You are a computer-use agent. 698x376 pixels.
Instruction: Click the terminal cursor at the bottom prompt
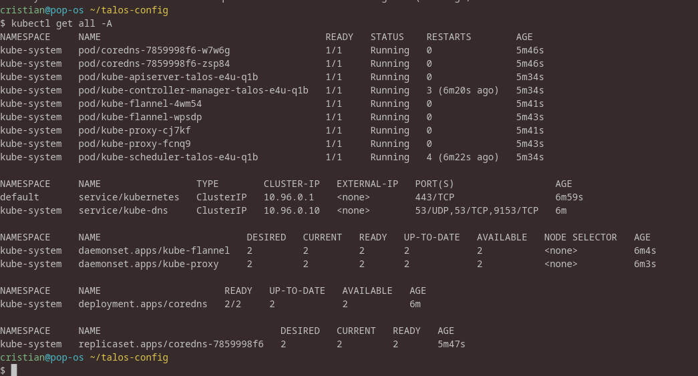tap(14, 370)
